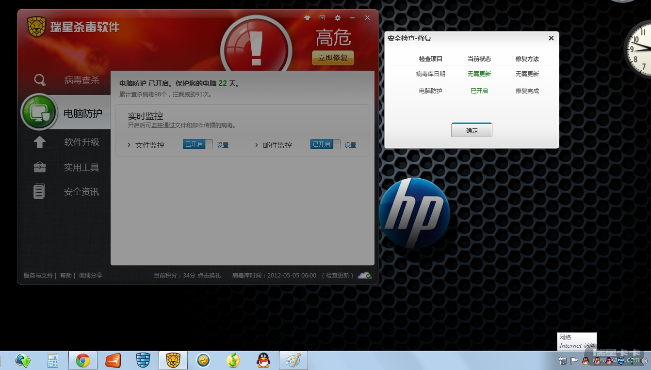Open the orange-red app on the taskbar
Image resolution: width=651 pixels, height=370 pixels.
pos(113,360)
